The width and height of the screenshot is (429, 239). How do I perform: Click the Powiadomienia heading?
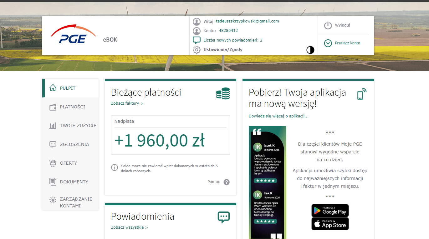pyautogui.click(x=143, y=217)
